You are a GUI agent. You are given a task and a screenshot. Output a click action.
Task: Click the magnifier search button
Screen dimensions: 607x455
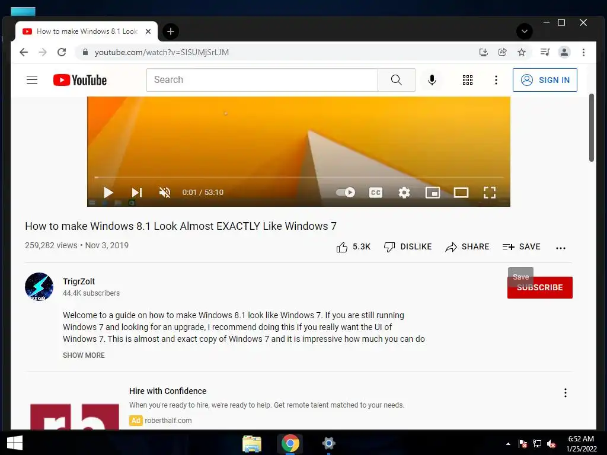(x=396, y=80)
